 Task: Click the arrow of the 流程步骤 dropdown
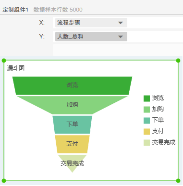(x=121, y=23)
